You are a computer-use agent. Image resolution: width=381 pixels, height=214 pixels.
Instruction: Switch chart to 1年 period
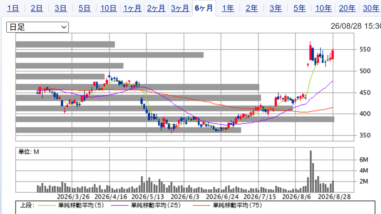(x=228, y=8)
